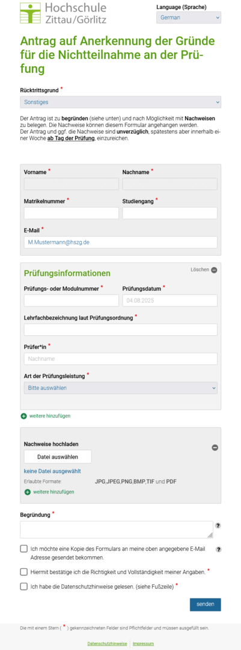This screenshot has width=241, height=650.
Task: Open the Art der Prüfungsleistung dropdown
Action: (120, 388)
